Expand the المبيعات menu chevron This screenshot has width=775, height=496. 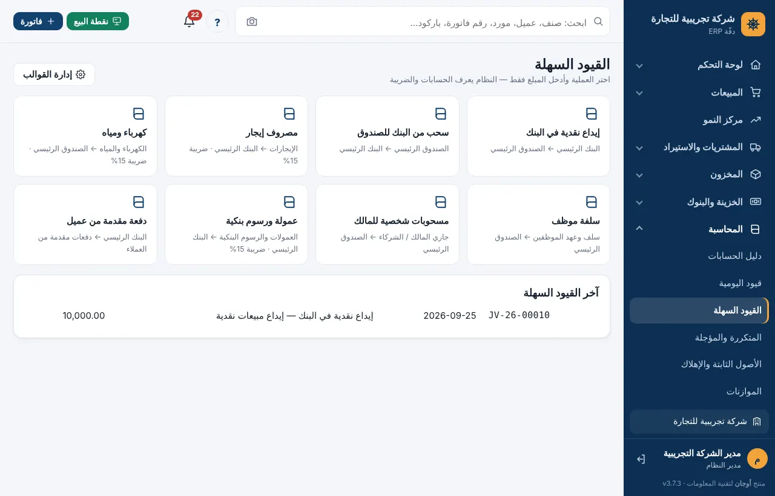point(639,93)
